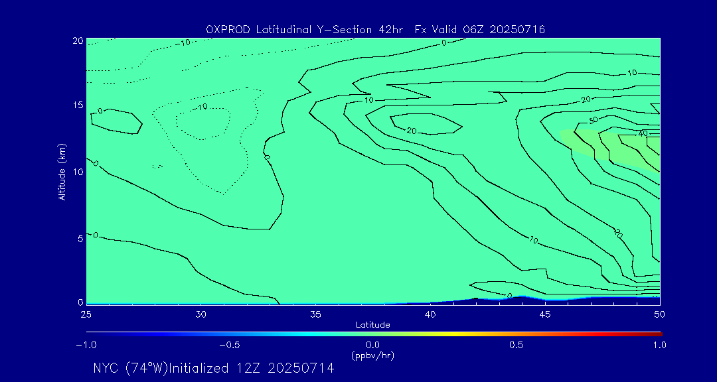The height and width of the screenshot is (382, 717).
Task: Click the colorbar label "0.0"
Action: tap(373, 345)
